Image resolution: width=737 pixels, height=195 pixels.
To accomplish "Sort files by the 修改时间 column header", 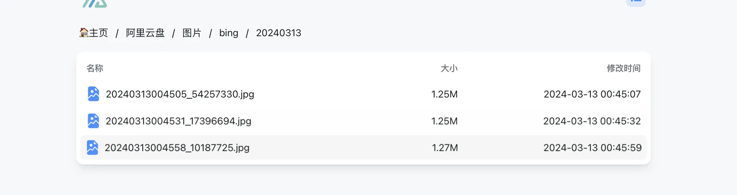I will click(x=624, y=68).
